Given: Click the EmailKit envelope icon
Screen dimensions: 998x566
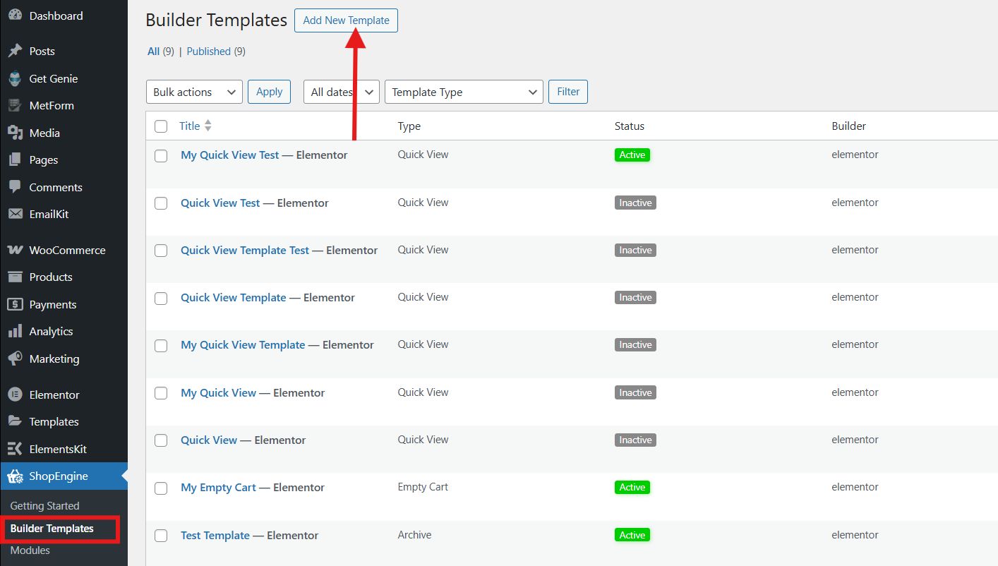Looking at the screenshot, I should (15, 215).
